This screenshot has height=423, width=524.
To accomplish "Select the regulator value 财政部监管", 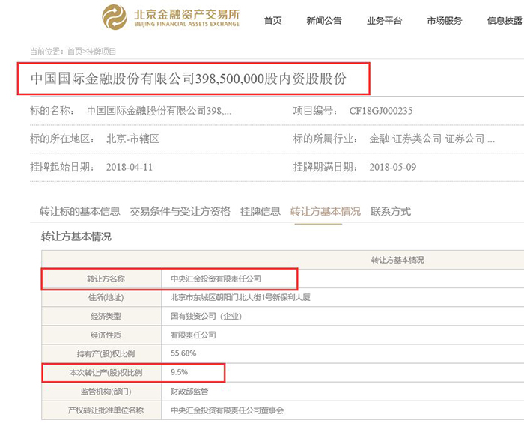I will pos(189,392).
